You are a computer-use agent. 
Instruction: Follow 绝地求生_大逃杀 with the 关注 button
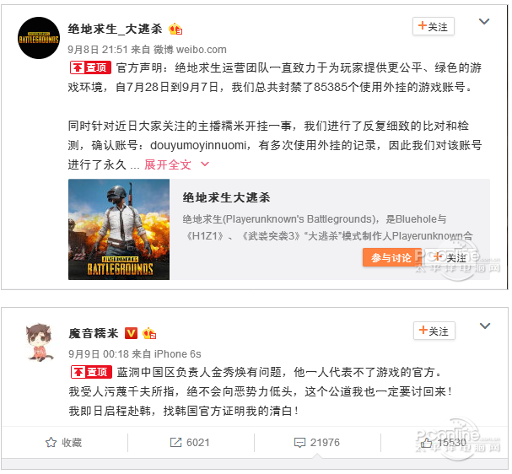click(434, 26)
